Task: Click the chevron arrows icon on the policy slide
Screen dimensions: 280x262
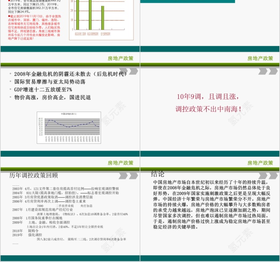Action: [132, 71]
